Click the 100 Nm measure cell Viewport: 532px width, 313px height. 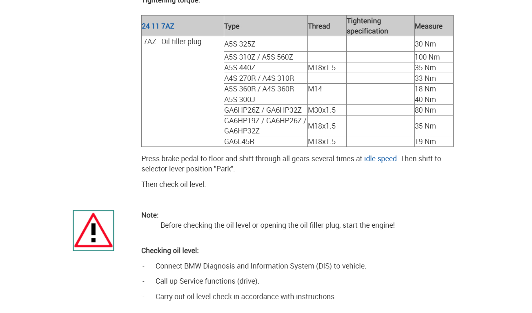pyautogui.click(x=427, y=57)
